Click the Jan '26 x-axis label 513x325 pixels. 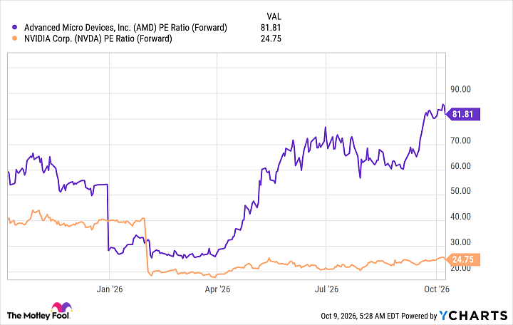coord(109,289)
